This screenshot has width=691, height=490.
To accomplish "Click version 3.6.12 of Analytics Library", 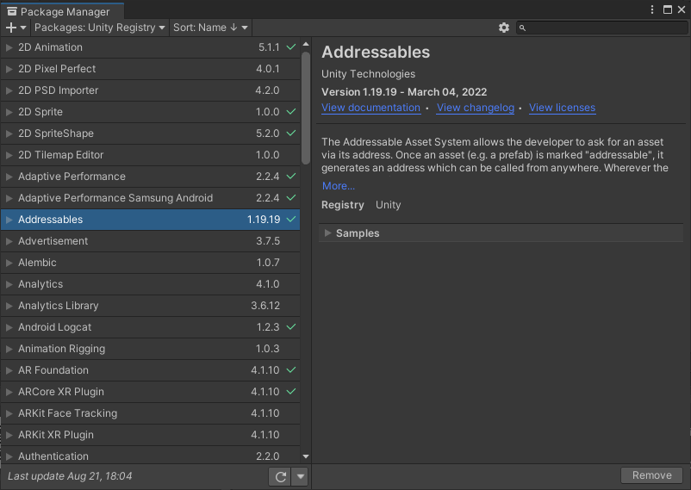I will (x=265, y=306).
